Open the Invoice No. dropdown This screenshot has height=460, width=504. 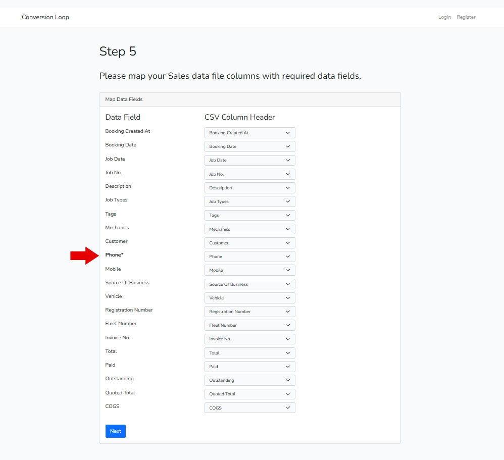[249, 339]
